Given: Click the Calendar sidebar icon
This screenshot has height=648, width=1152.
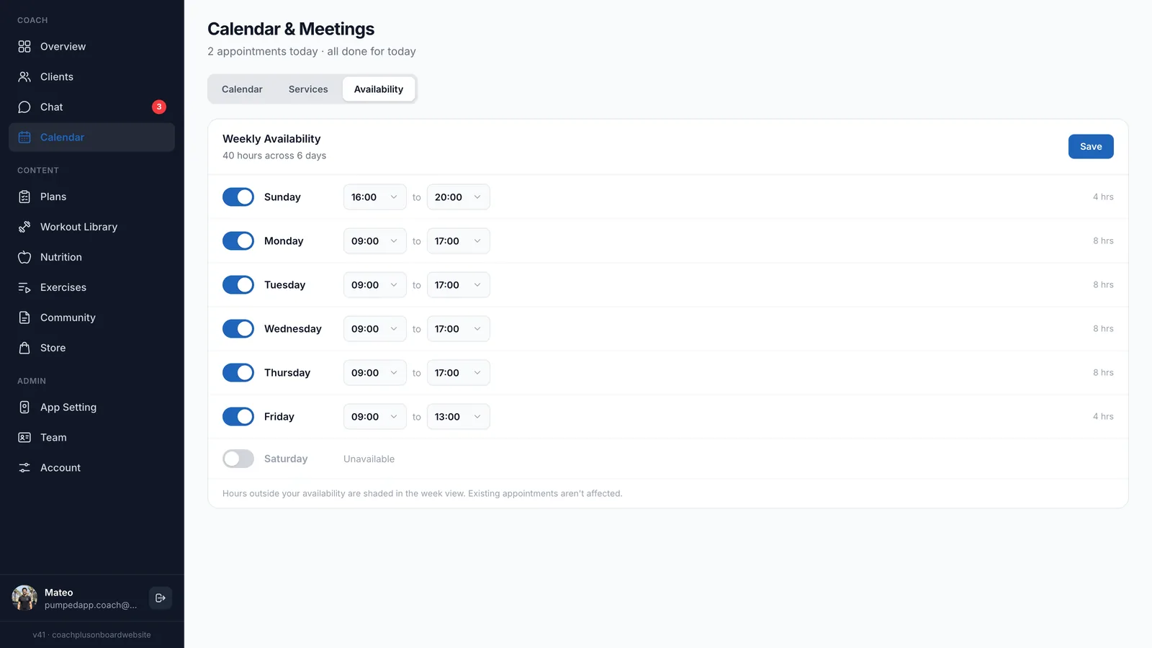Looking at the screenshot, I should coord(24,138).
